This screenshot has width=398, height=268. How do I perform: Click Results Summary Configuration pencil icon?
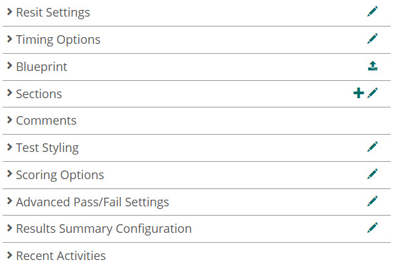coord(373,228)
